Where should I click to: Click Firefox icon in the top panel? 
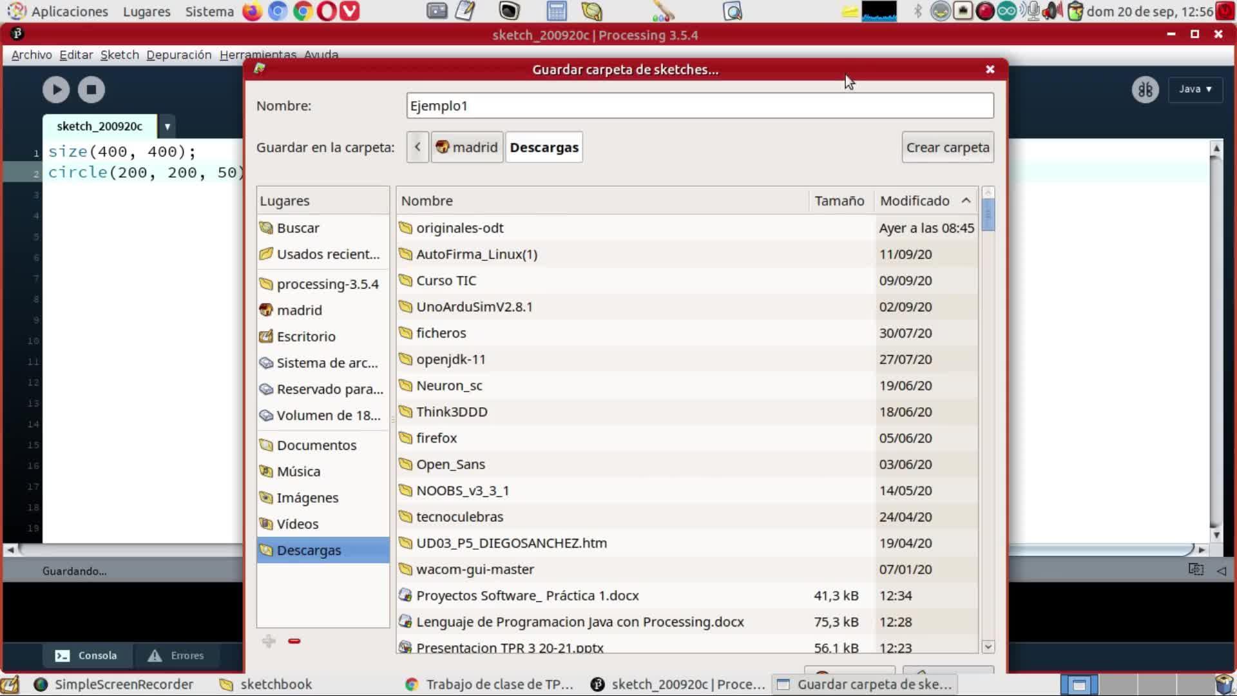pos(252,11)
